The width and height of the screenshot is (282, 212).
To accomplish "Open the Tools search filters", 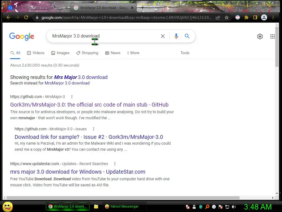I will [185, 53].
